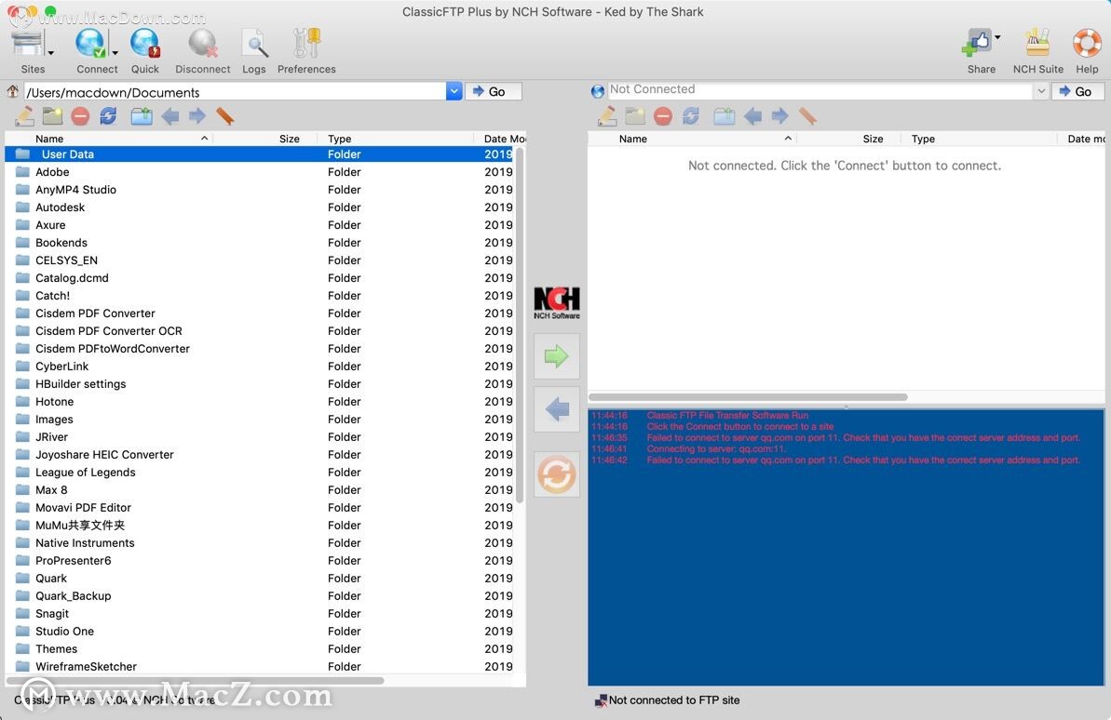This screenshot has height=720, width=1111.
Task: Click the blue download arrow button
Action: coord(557,409)
